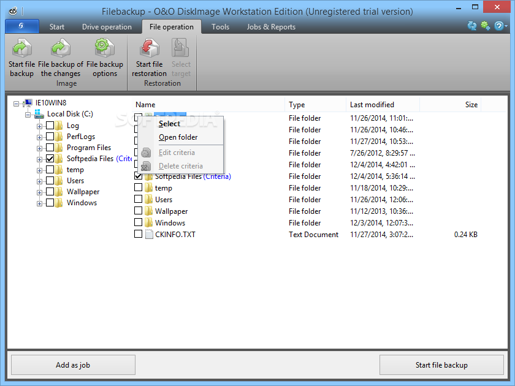Click the bottom Start file backup button
This screenshot has width=515, height=386.
441,365
